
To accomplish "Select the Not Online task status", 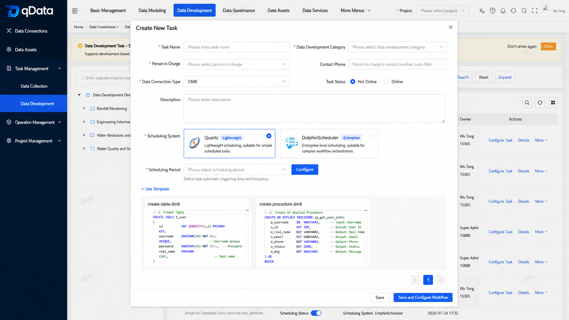I will click(353, 82).
